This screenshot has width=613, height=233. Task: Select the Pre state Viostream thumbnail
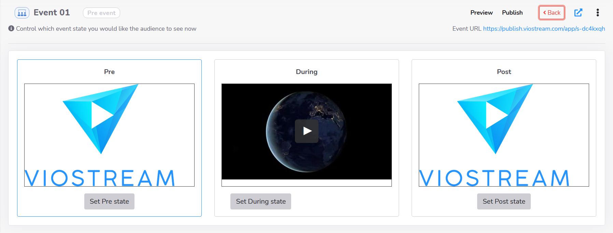click(109, 135)
